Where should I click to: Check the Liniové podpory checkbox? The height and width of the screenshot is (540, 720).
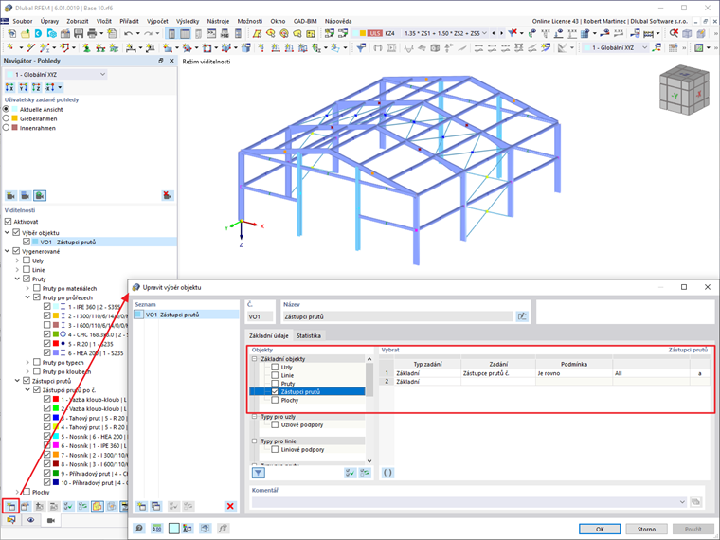click(x=275, y=450)
